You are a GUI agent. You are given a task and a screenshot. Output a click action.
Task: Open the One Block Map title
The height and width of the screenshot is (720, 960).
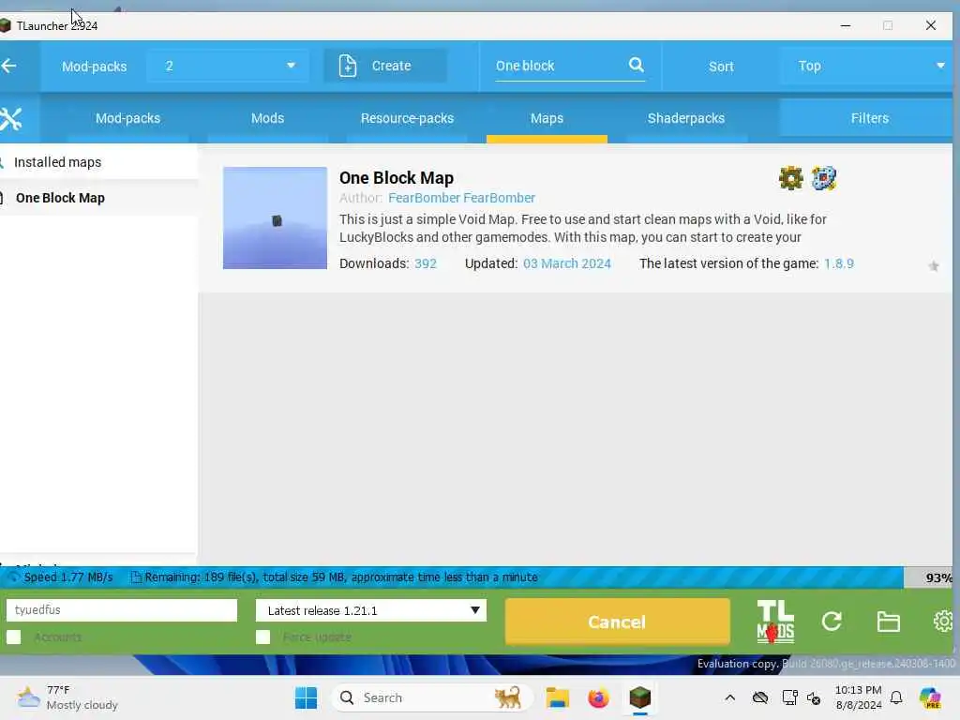(397, 178)
